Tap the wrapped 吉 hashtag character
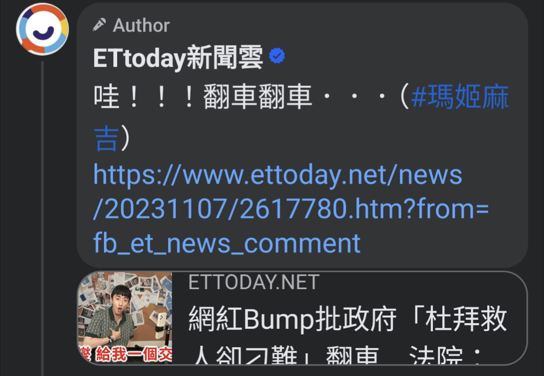Image resolution: width=544 pixels, height=376 pixels. point(106,138)
